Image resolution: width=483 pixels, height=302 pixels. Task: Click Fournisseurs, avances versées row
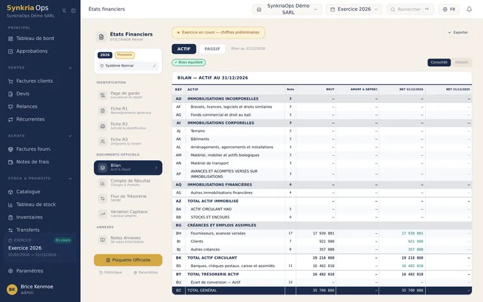[x=322, y=233]
